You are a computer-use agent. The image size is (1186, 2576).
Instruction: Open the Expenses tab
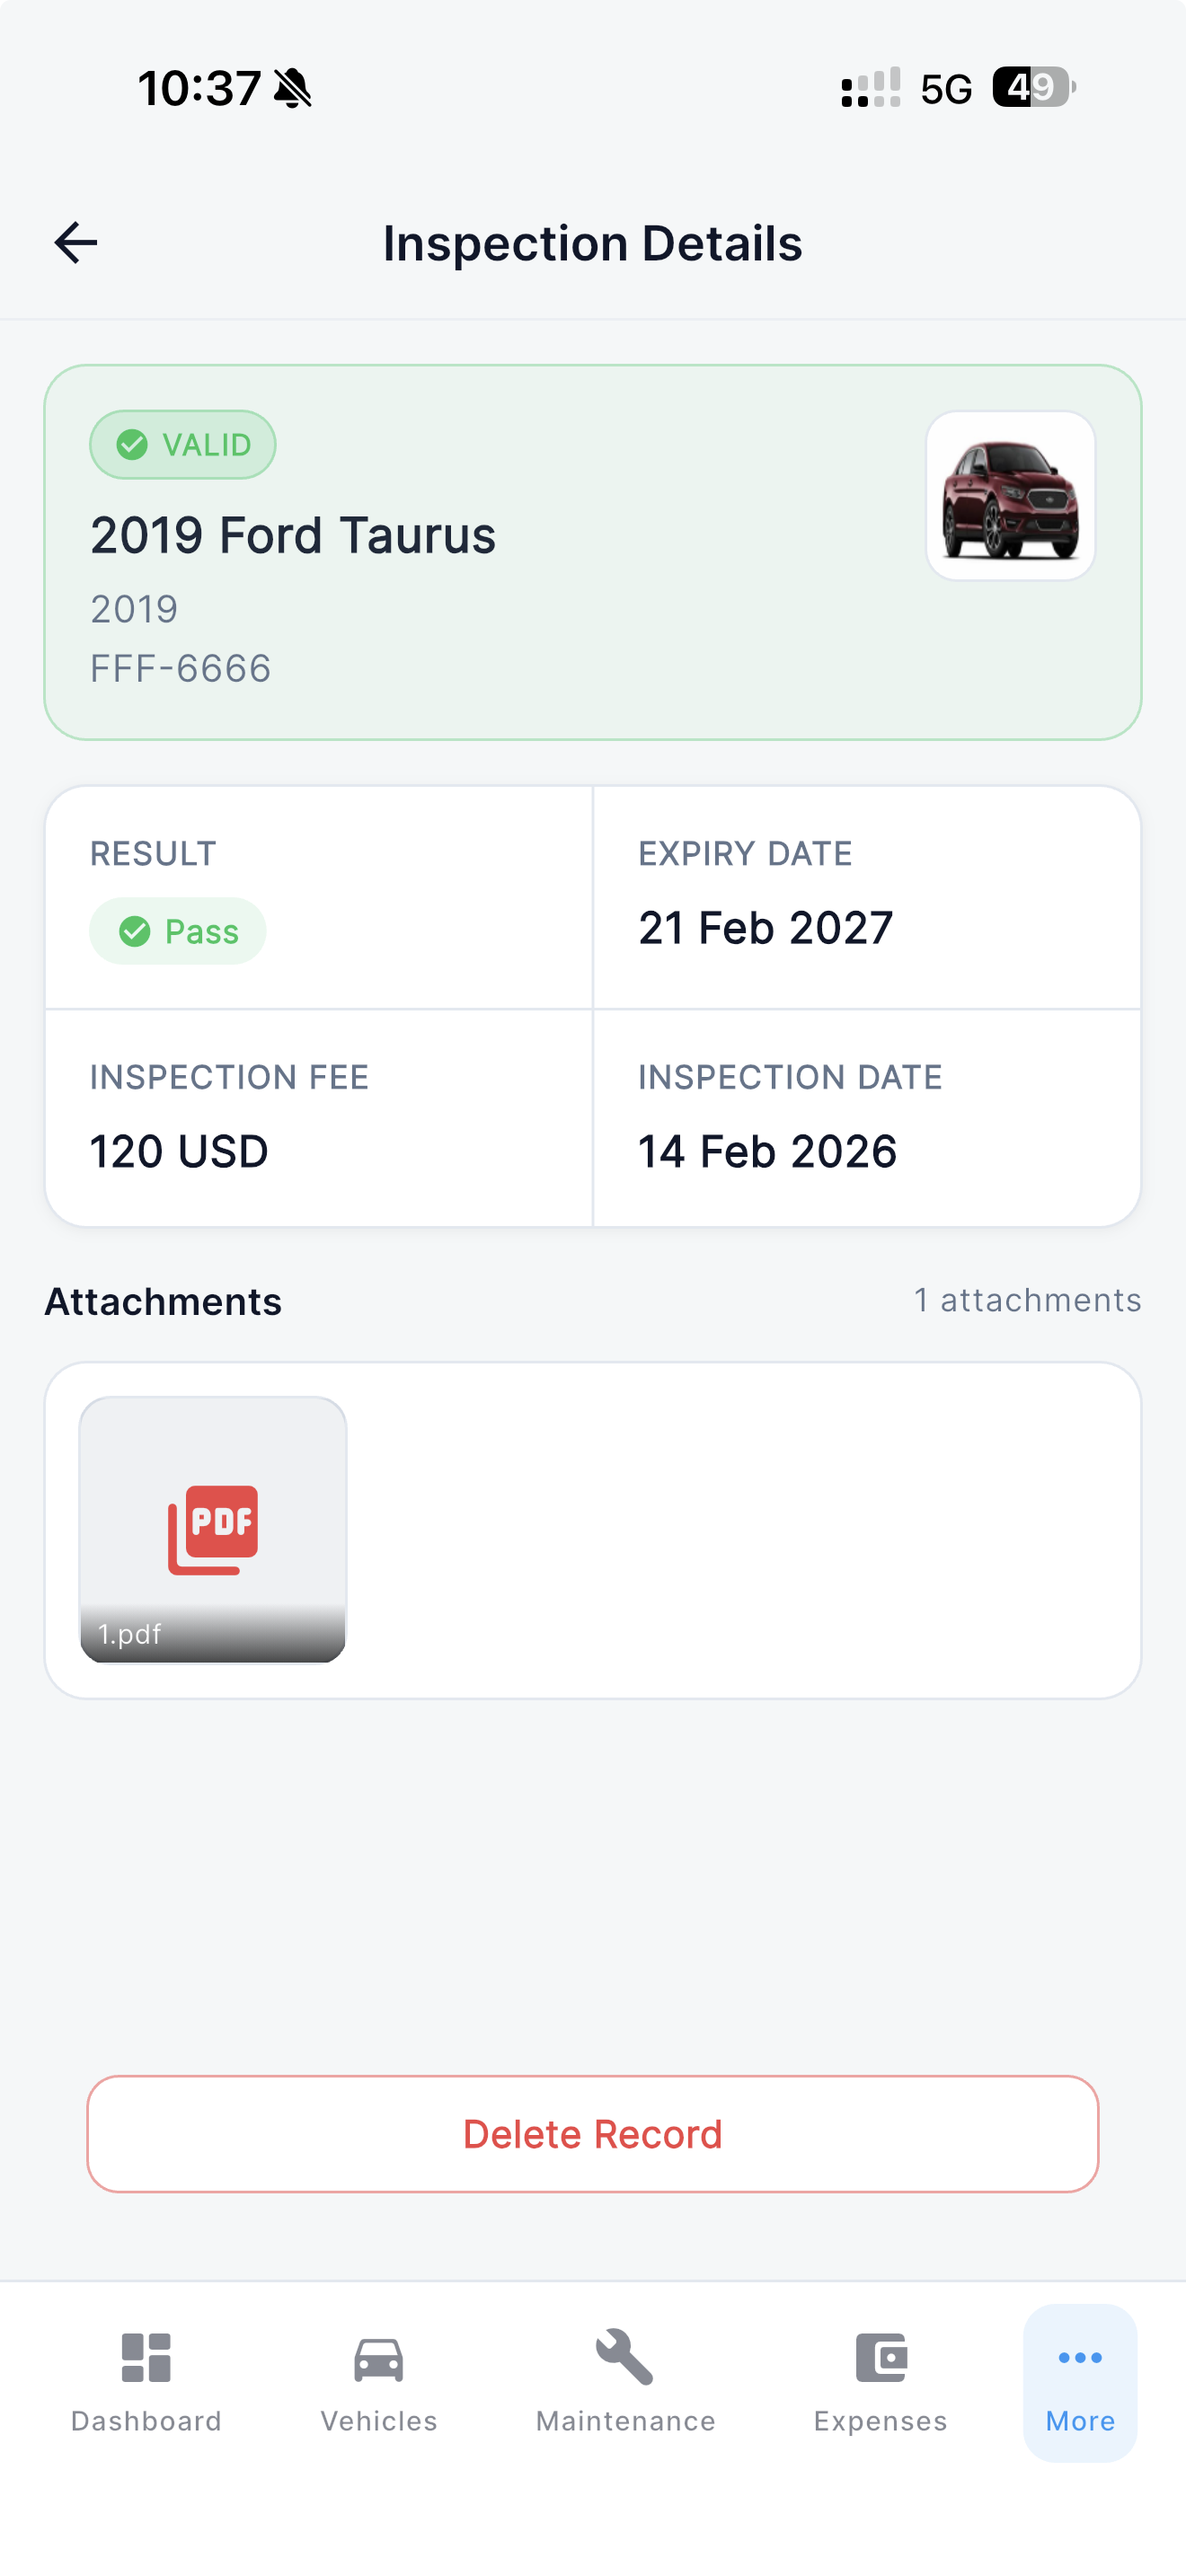[880, 2383]
